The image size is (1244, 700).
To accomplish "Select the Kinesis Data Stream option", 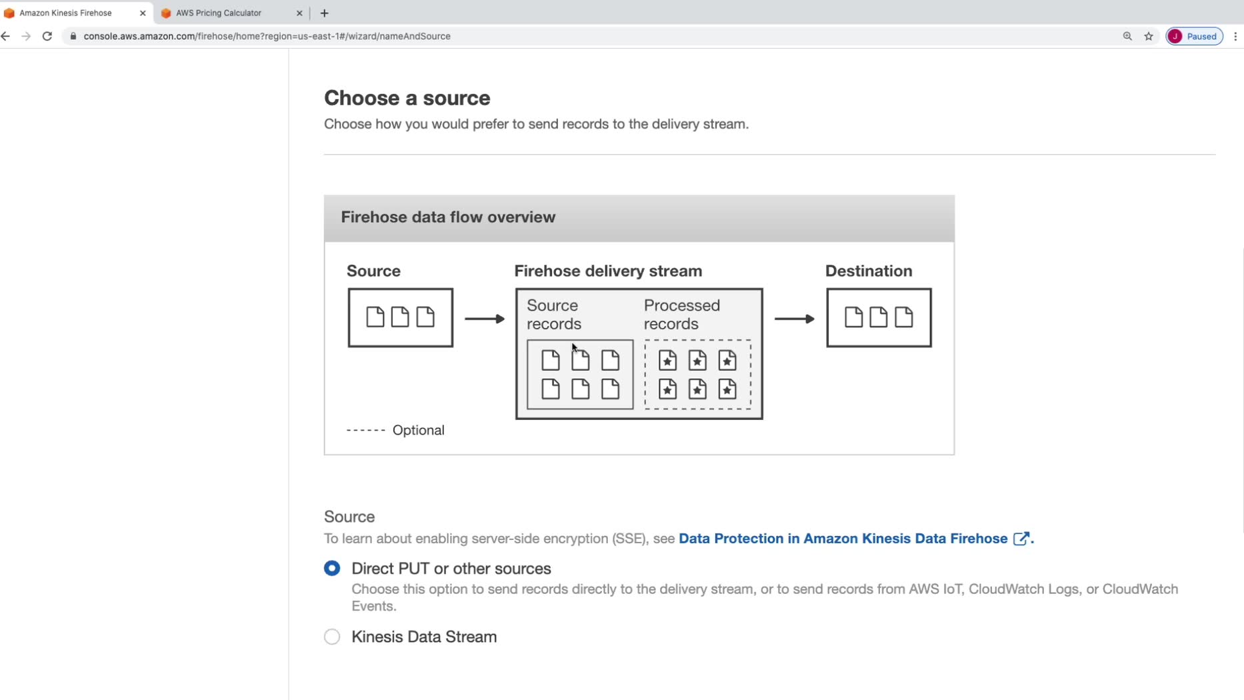I will point(332,637).
